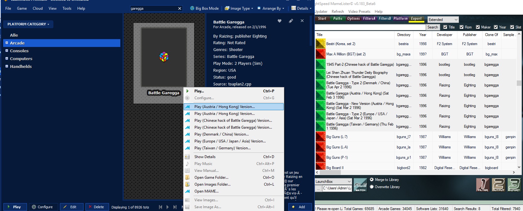Click the MameLister Search button
This screenshot has width=523, height=211.
tap(433, 27)
